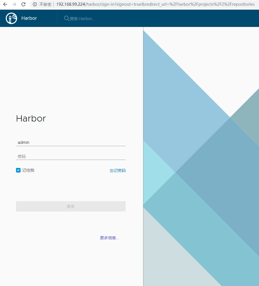Screen dimensions: 259x286
Task: Click the browser address bar URL
Action: (x=155, y=4)
